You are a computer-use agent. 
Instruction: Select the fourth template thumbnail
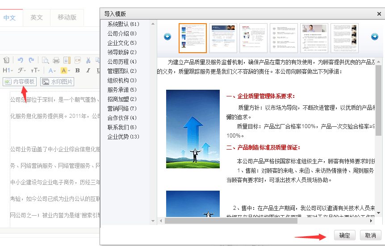tap(284, 38)
